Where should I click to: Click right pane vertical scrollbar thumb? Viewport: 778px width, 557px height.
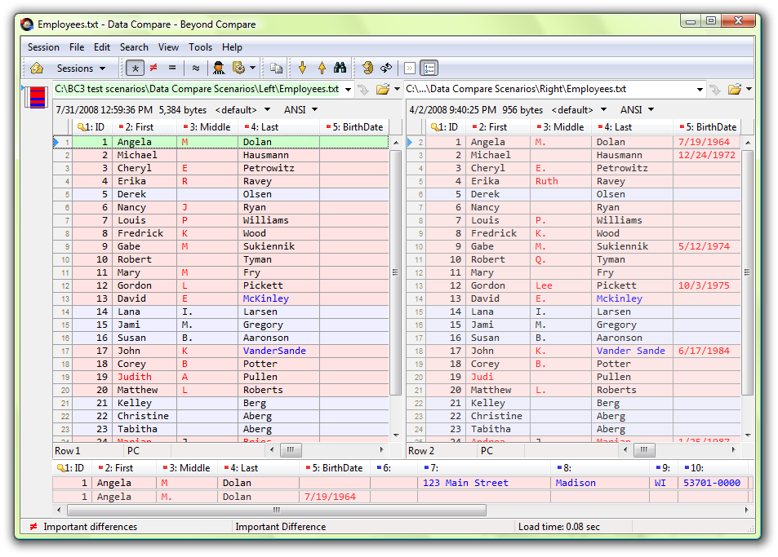point(747,272)
